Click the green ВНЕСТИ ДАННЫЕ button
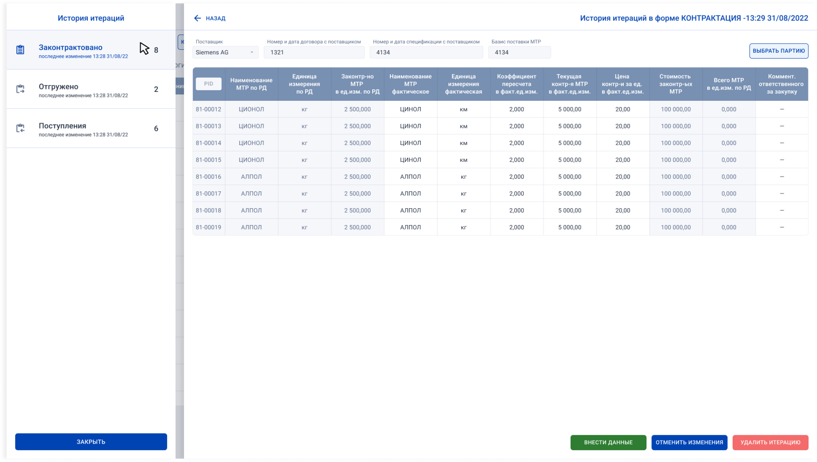817x462 pixels. (x=608, y=442)
